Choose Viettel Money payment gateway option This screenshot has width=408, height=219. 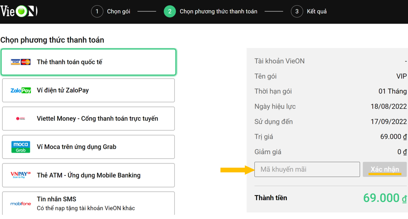[x=88, y=119]
